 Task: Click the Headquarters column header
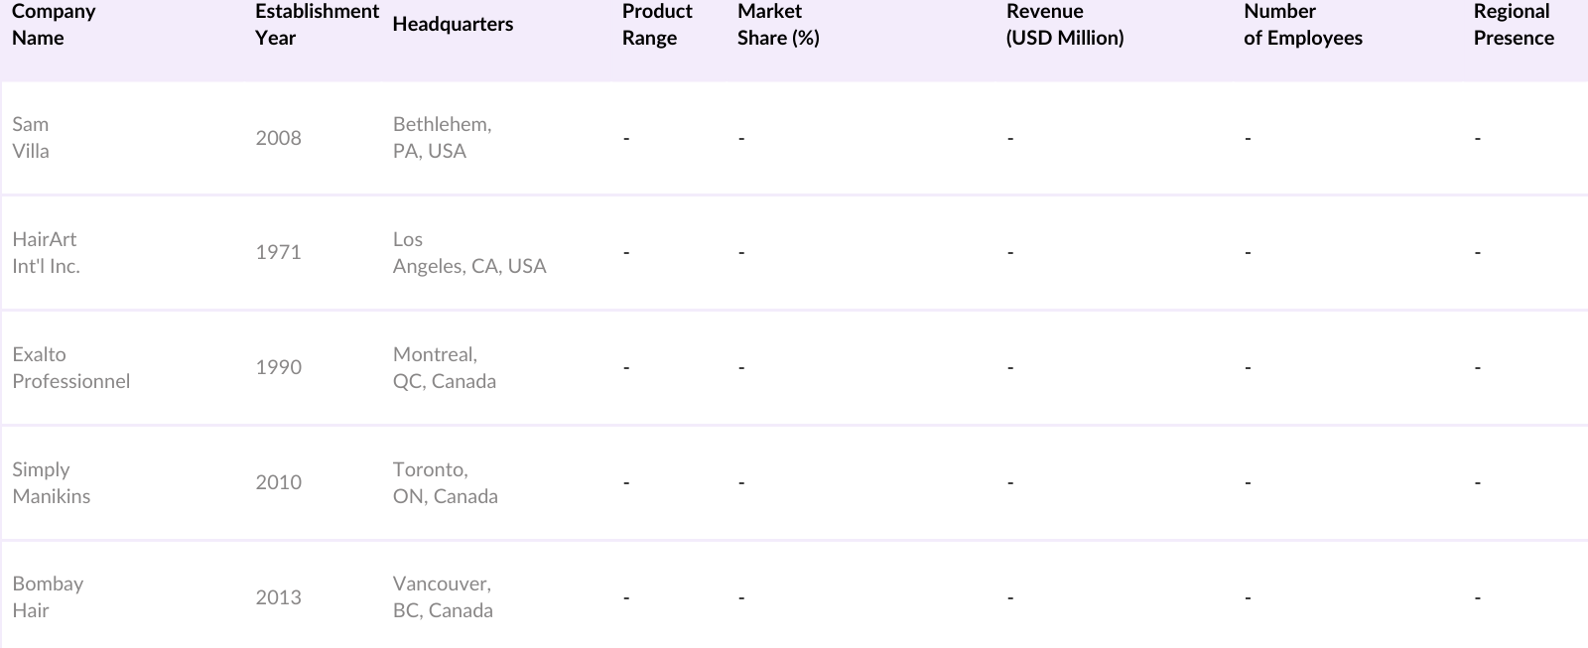pyautogui.click(x=453, y=25)
